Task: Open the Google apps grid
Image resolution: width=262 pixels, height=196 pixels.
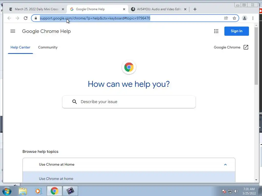Action: point(216,31)
